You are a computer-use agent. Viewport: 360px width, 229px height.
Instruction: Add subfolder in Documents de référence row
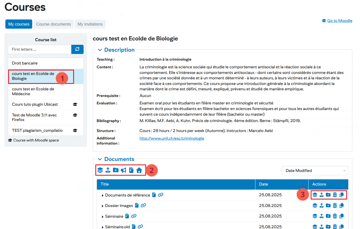328,195
